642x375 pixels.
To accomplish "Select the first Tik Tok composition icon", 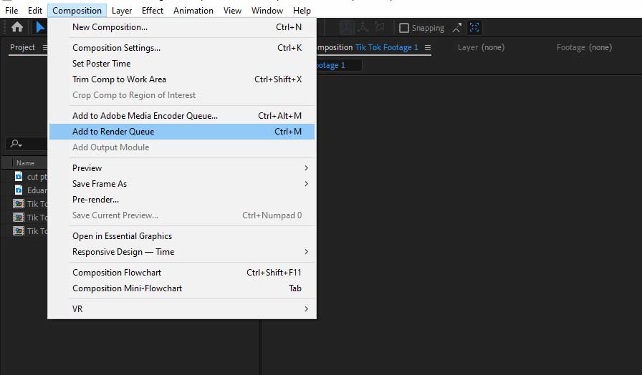I will tap(19, 204).
